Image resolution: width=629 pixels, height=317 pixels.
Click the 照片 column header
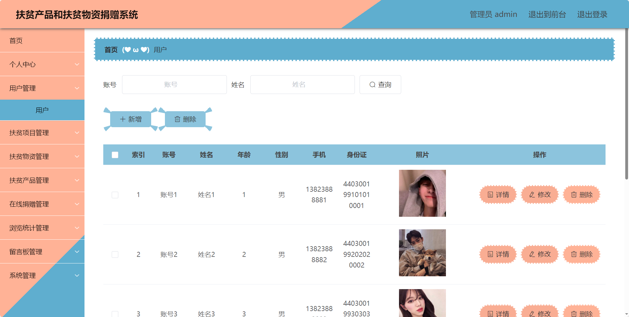(422, 155)
